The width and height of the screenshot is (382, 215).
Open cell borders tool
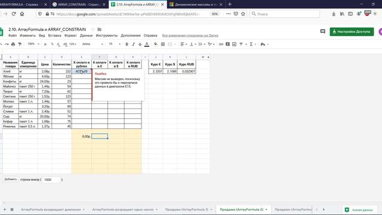point(163,44)
